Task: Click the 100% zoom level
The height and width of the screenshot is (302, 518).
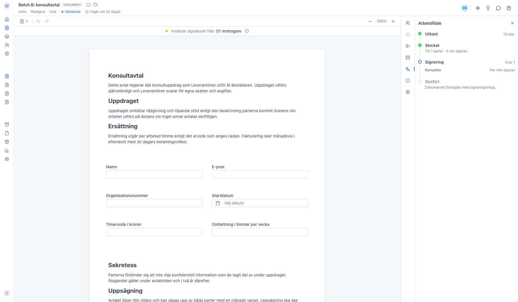Action: (x=382, y=21)
